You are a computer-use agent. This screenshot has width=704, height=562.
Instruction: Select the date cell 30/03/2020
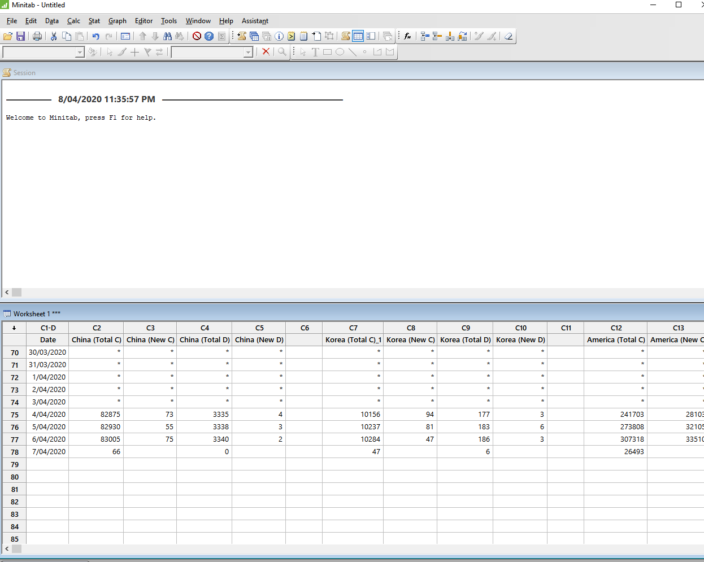point(48,352)
